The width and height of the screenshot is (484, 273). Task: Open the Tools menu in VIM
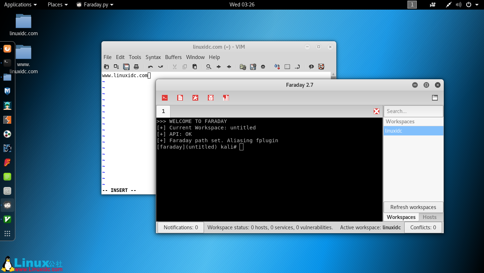click(135, 57)
